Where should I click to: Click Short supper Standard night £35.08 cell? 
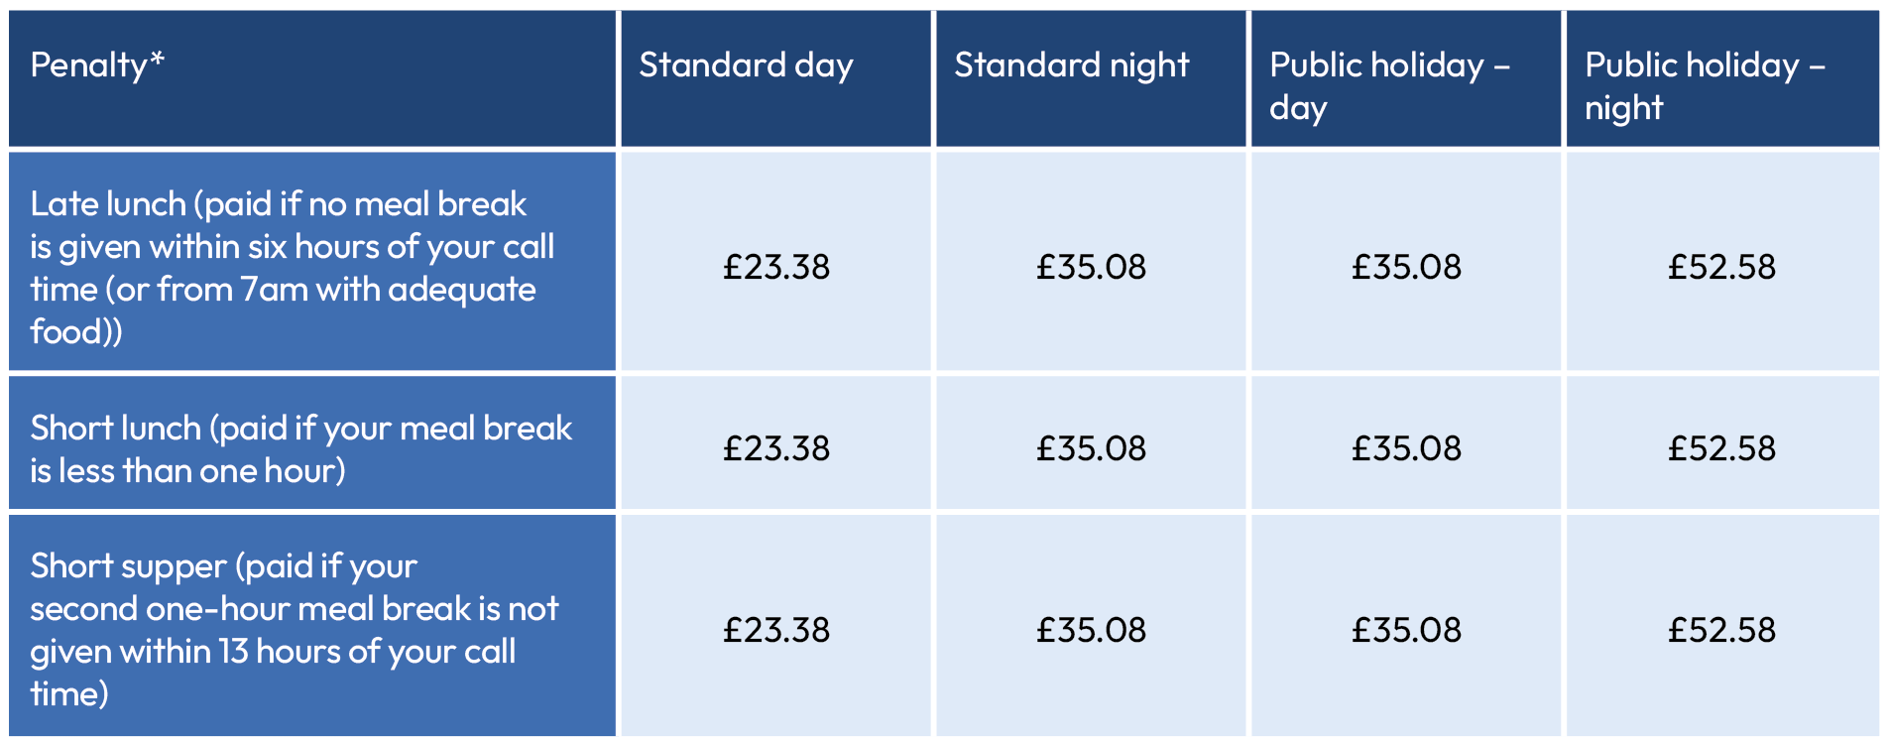pos(1091,630)
